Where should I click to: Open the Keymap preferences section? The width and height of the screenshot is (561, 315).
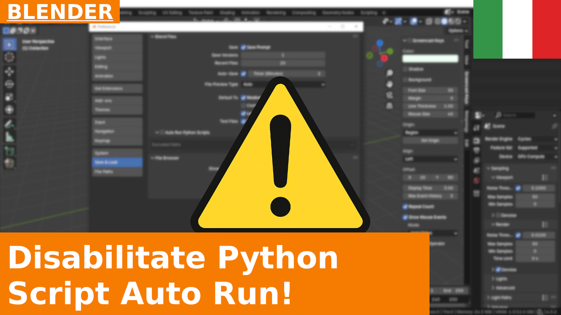tap(117, 141)
